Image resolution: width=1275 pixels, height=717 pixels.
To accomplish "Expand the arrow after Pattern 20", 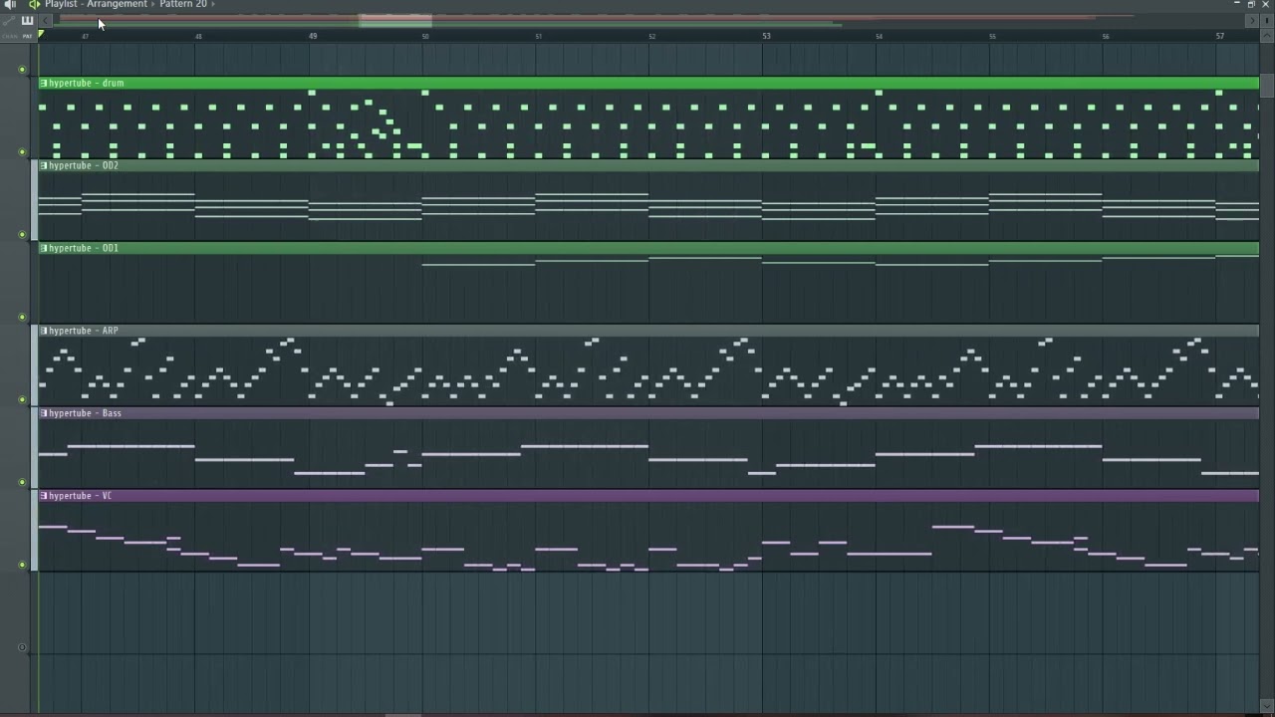I will point(212,4).
